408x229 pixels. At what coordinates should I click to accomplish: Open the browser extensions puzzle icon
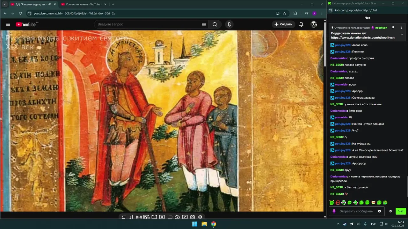(295, 13)
